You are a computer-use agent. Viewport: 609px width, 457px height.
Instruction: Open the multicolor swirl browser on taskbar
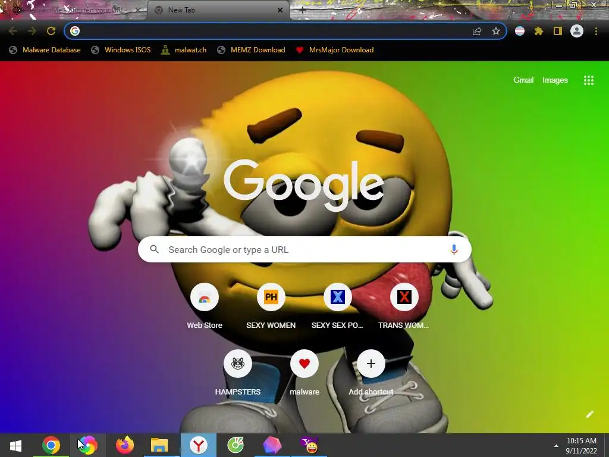point(88,445)
